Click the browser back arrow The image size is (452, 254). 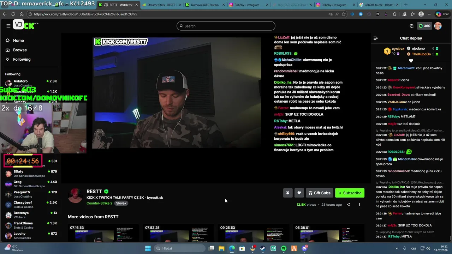tap(5, 14)
